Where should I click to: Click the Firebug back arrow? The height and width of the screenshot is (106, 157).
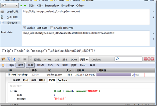click(14, 59)
